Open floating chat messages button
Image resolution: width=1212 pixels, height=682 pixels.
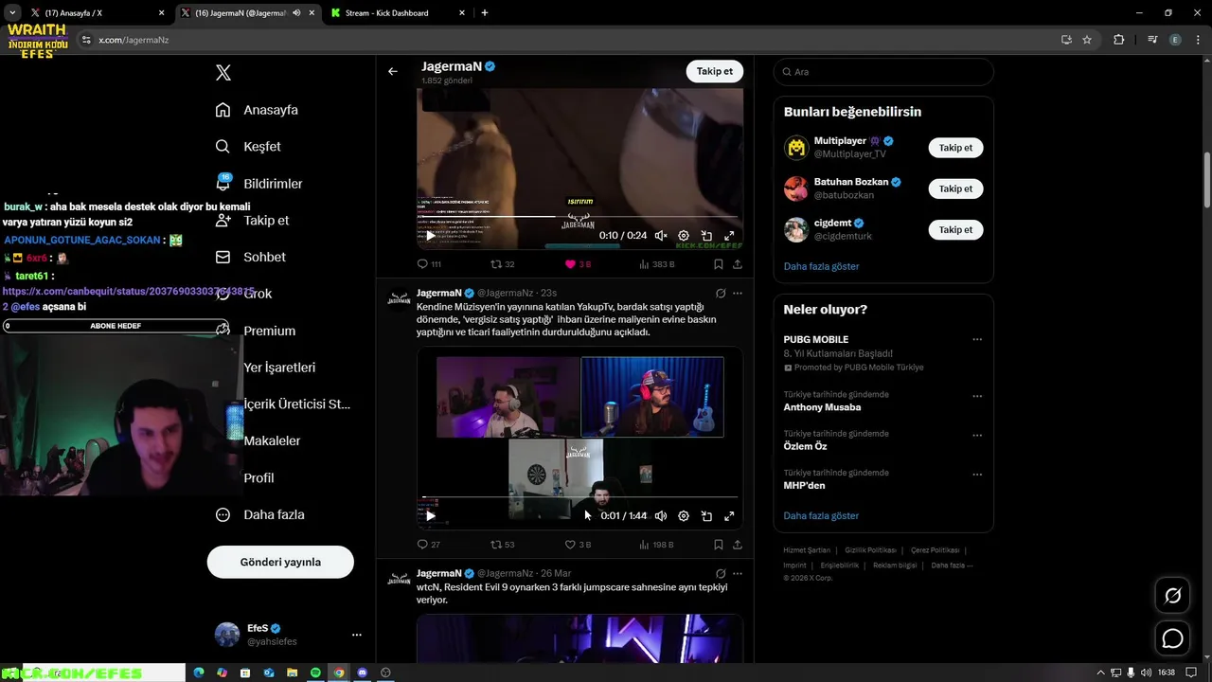click(1173, 638)
